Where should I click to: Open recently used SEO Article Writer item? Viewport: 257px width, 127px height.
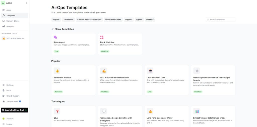[14, 38]
